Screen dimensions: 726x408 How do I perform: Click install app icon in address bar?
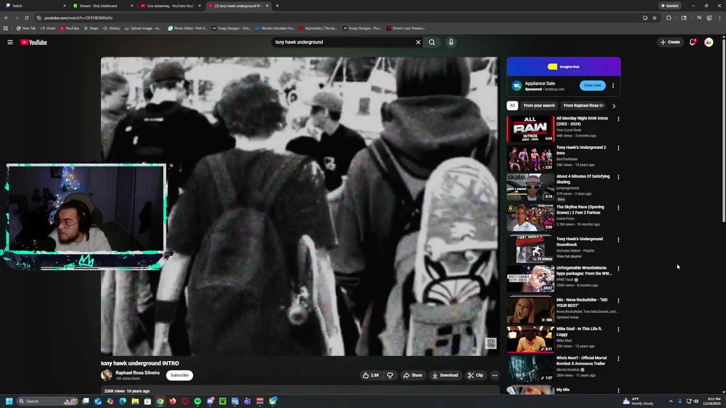645,18
